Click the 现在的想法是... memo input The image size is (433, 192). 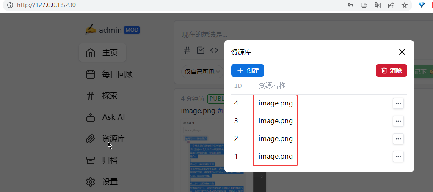click(204, 35)
